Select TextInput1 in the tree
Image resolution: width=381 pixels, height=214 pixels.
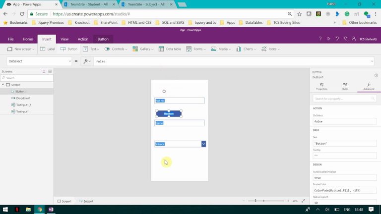[26, 111]
